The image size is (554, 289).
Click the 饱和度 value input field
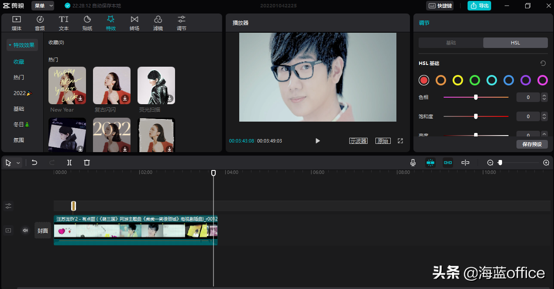(528, 116)
